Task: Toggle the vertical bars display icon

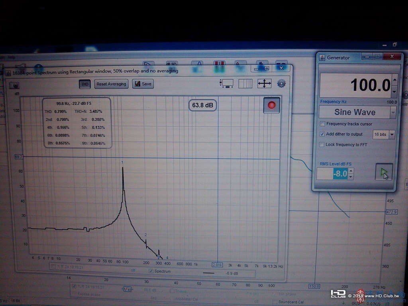Action: tap(245, 84)
